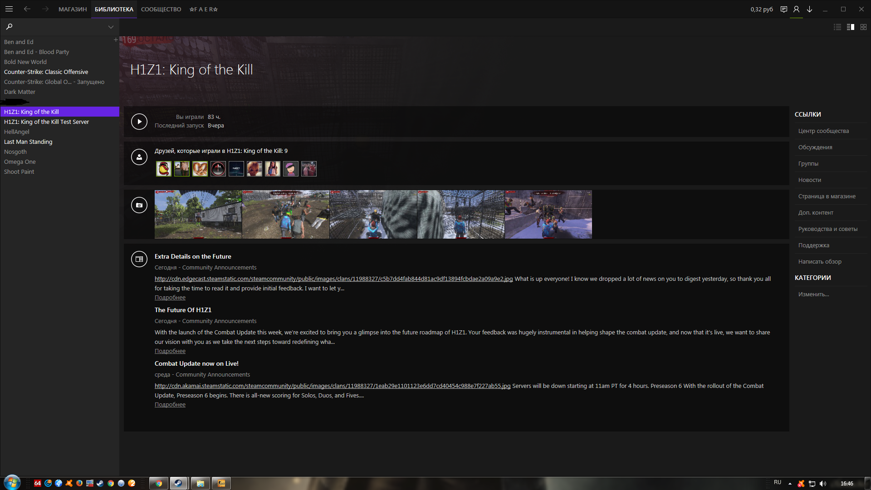This screenshot has width=871, height=490.
Task: Open the third friend avatar with pretzel
Action: coord(200,169)
